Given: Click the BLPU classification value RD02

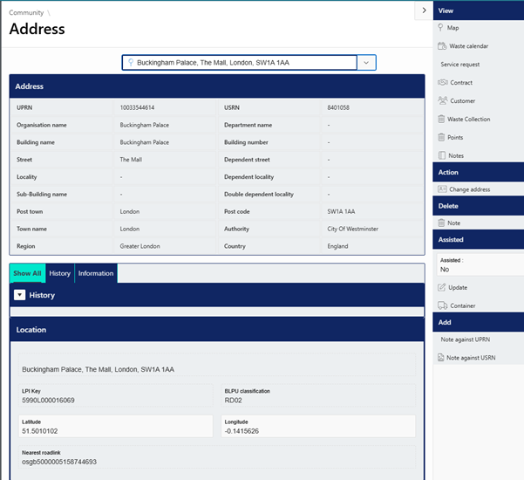Looking at the screenshot, I should [233, 400].
